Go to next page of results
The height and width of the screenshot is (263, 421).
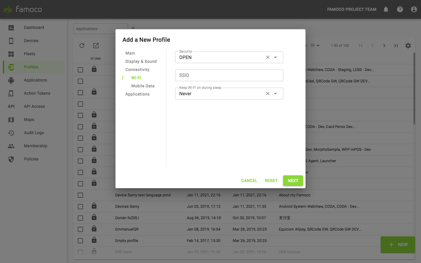point(384,46)
